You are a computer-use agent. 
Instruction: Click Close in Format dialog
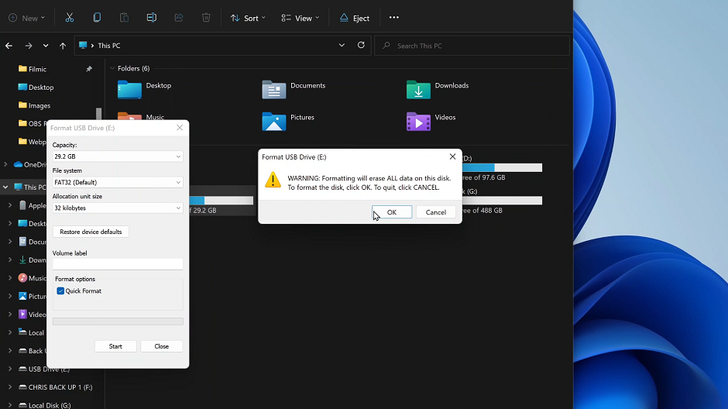(x=162, y=346)
